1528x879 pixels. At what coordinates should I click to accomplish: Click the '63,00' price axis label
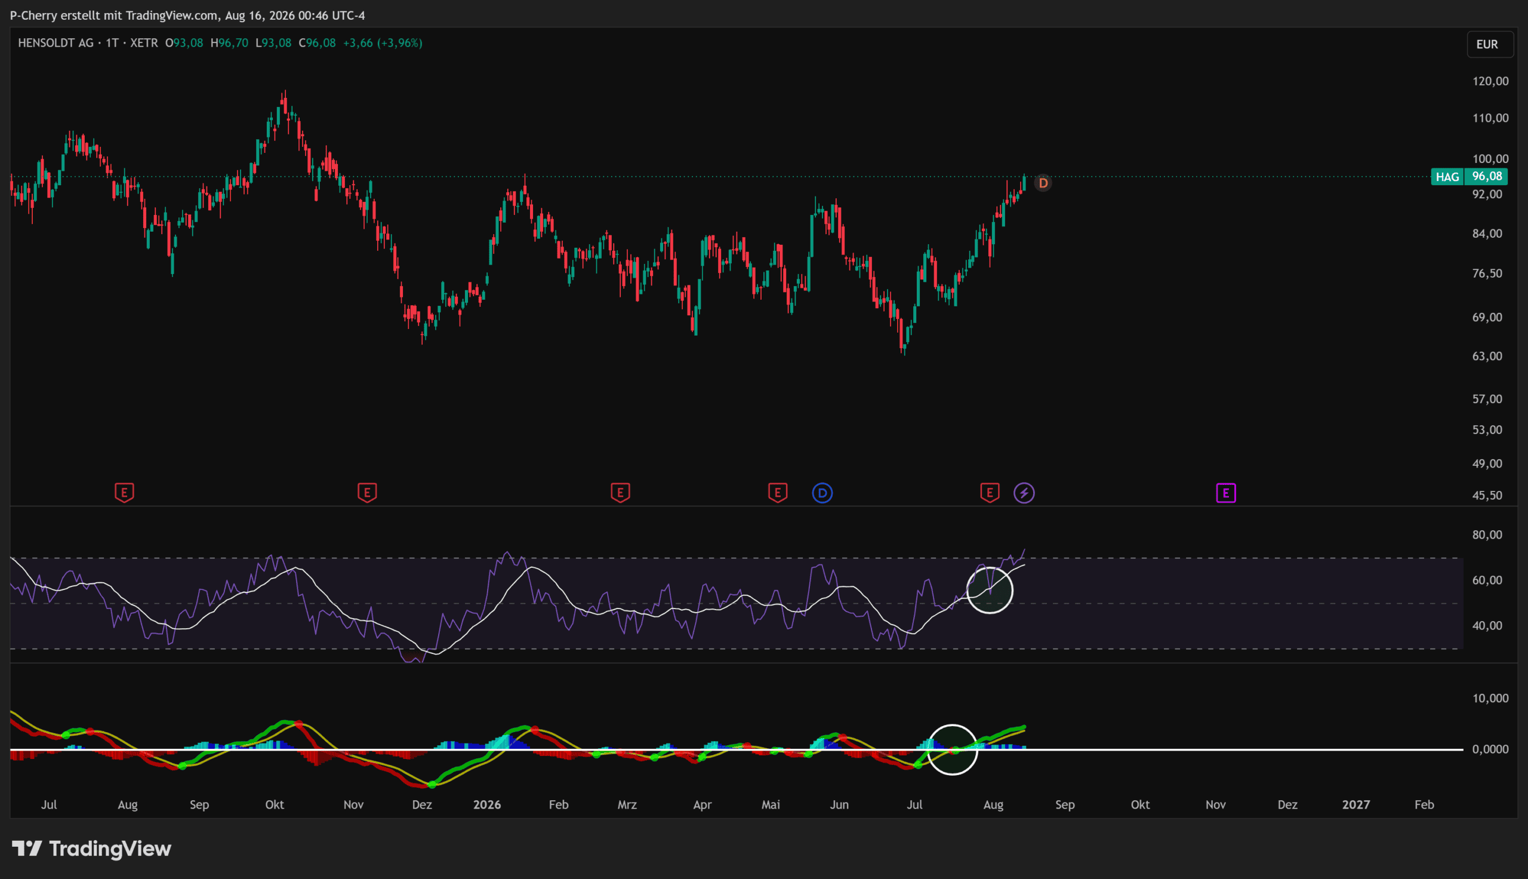point(1487,356)
